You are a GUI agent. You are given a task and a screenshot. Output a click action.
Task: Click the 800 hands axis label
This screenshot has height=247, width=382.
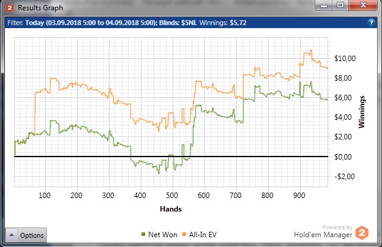click(x=268, y=196)
